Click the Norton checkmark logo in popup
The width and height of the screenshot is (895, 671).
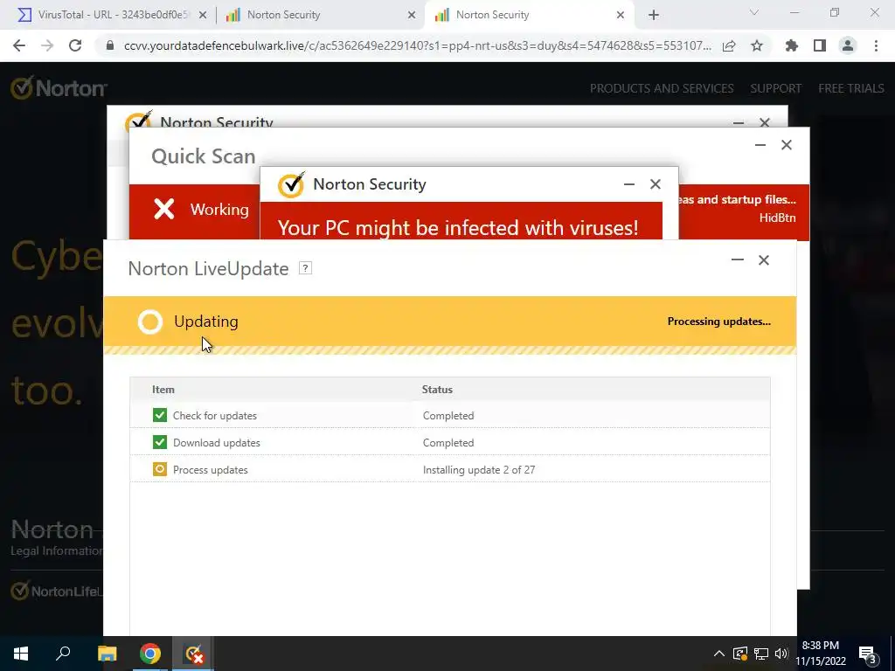(x=291, y=184)
